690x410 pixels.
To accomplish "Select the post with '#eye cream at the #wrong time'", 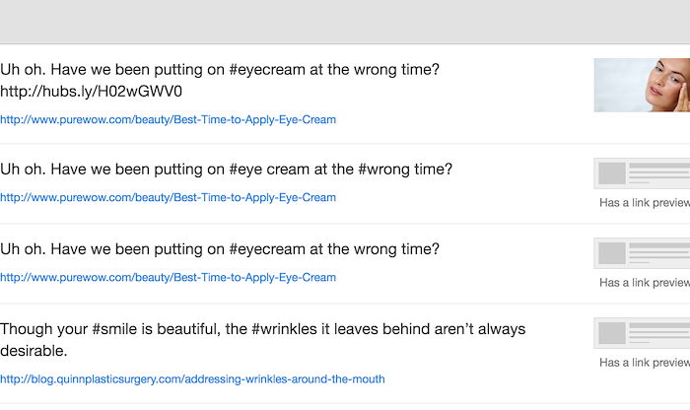I will tap(345, 183).
